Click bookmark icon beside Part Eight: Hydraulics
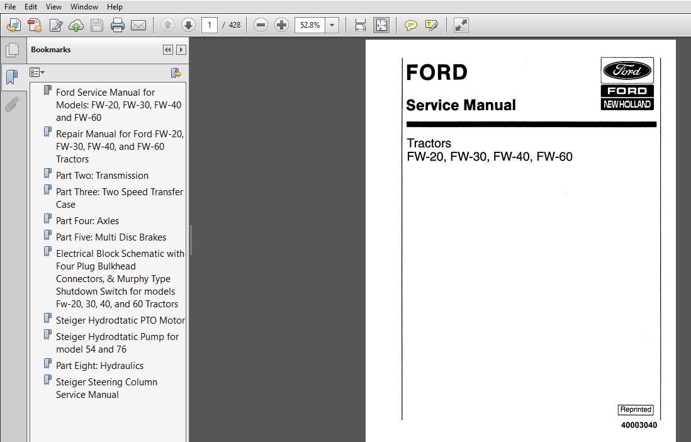The height and width of the screenshot is (442, 691). pyautogui.click(x=48, y=364)
